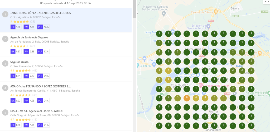Select the Hotel Badajoz Center pin

click(x=200, y=85)
